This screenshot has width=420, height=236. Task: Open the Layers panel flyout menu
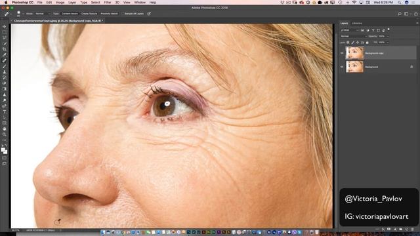[x=417, y=24]
